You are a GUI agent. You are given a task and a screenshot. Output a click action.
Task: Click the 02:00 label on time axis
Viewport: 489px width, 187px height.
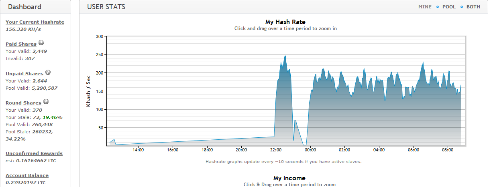tap(344, 150)
